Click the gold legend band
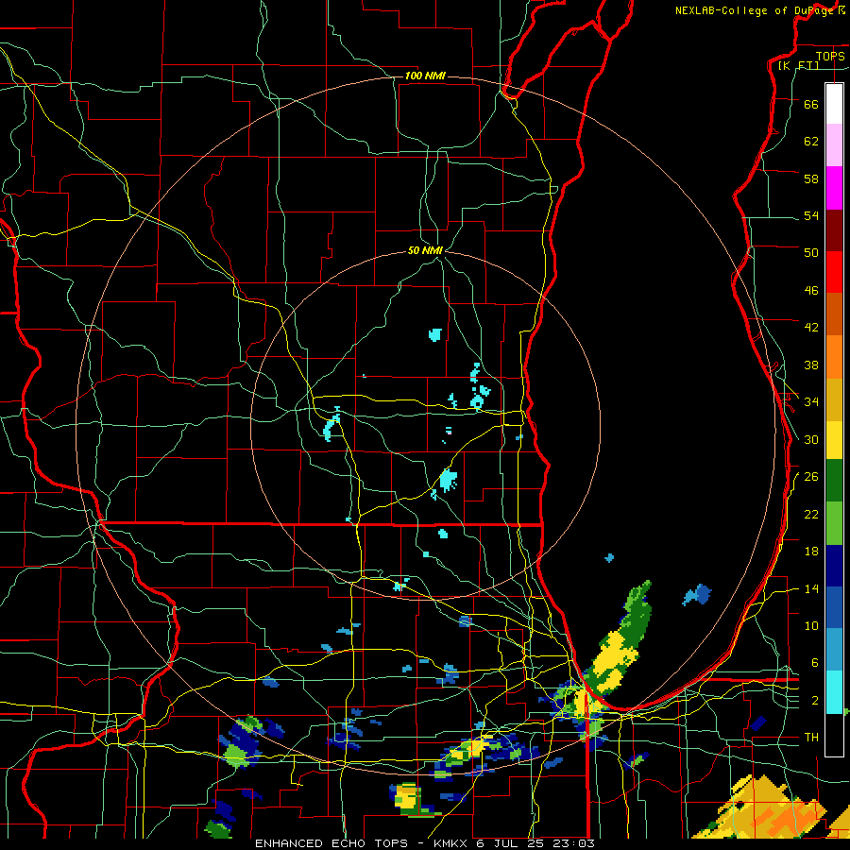Image resolution: width=850 pixels, height=850 pixels. 834,400
